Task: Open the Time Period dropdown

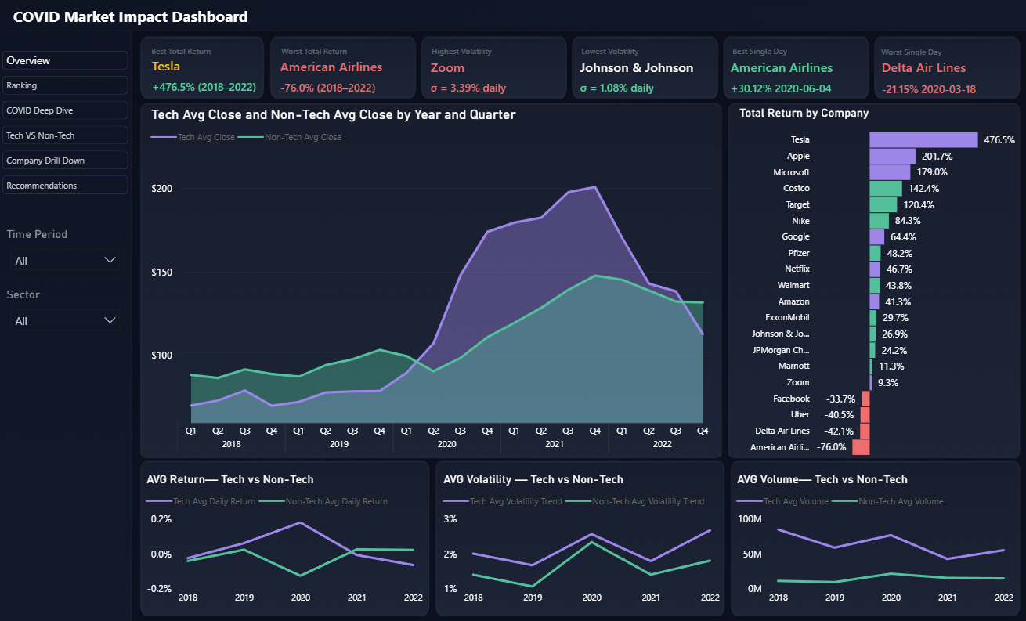Action: pos(65,260)
